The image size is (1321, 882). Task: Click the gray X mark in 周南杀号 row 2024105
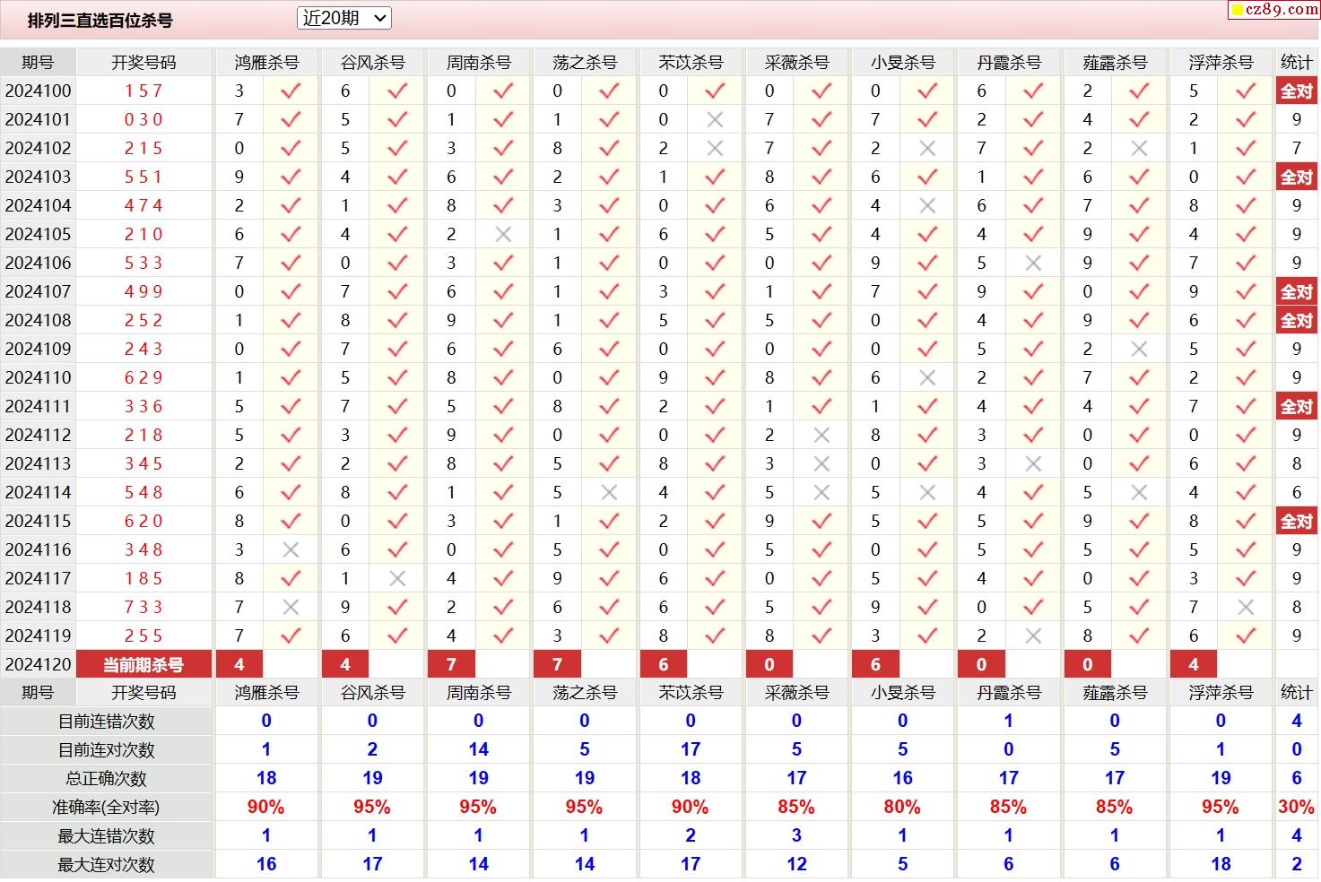tap(503, 234)
